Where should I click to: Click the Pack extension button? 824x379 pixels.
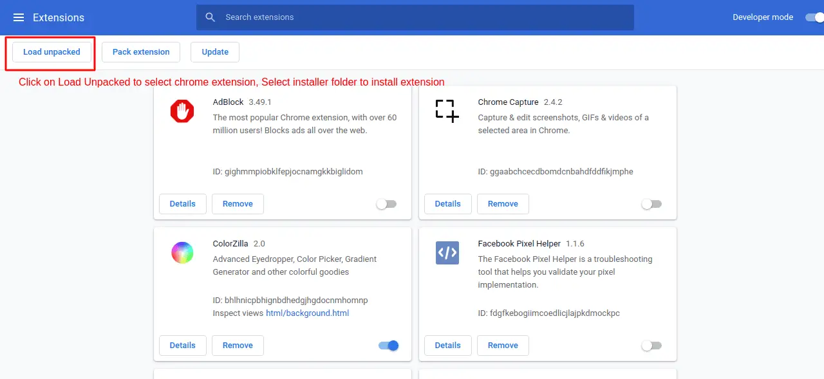pyautogui.click(x=141, y=52)
